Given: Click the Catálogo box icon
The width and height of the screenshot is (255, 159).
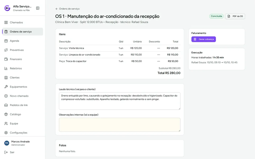Looking at the screenshot, I should (x=6, y=114).
